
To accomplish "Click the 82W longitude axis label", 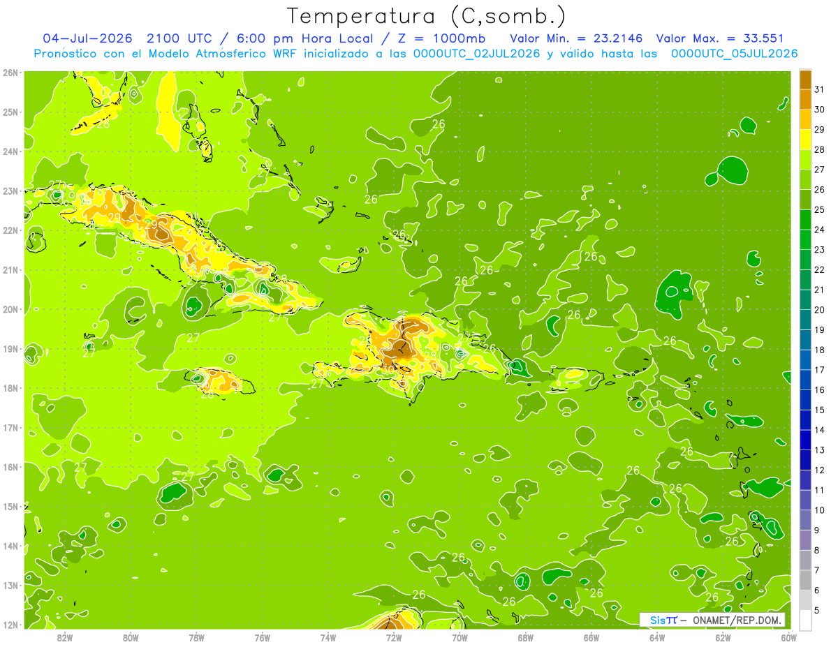I will click(65, 638).
